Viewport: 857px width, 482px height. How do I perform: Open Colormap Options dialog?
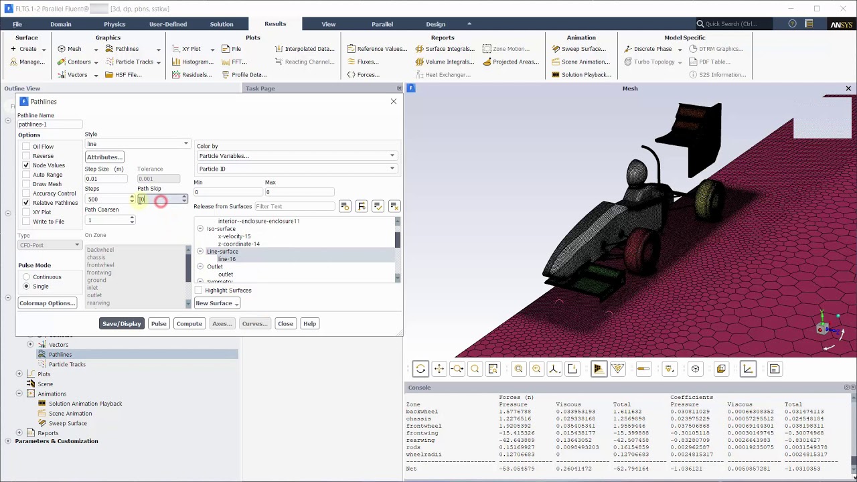click(48, 303)
